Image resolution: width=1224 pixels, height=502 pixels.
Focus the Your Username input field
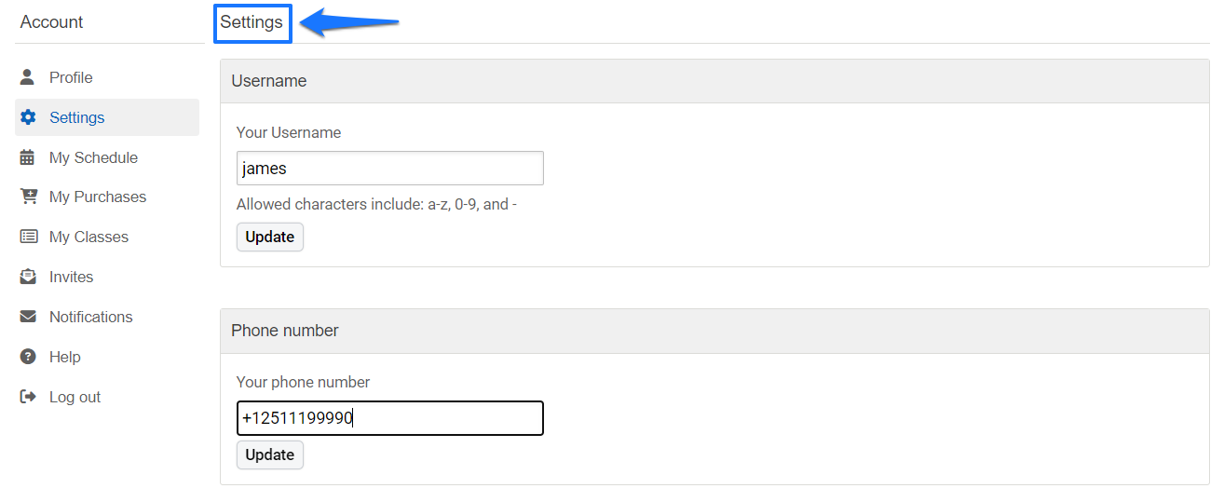pos(390,169)
